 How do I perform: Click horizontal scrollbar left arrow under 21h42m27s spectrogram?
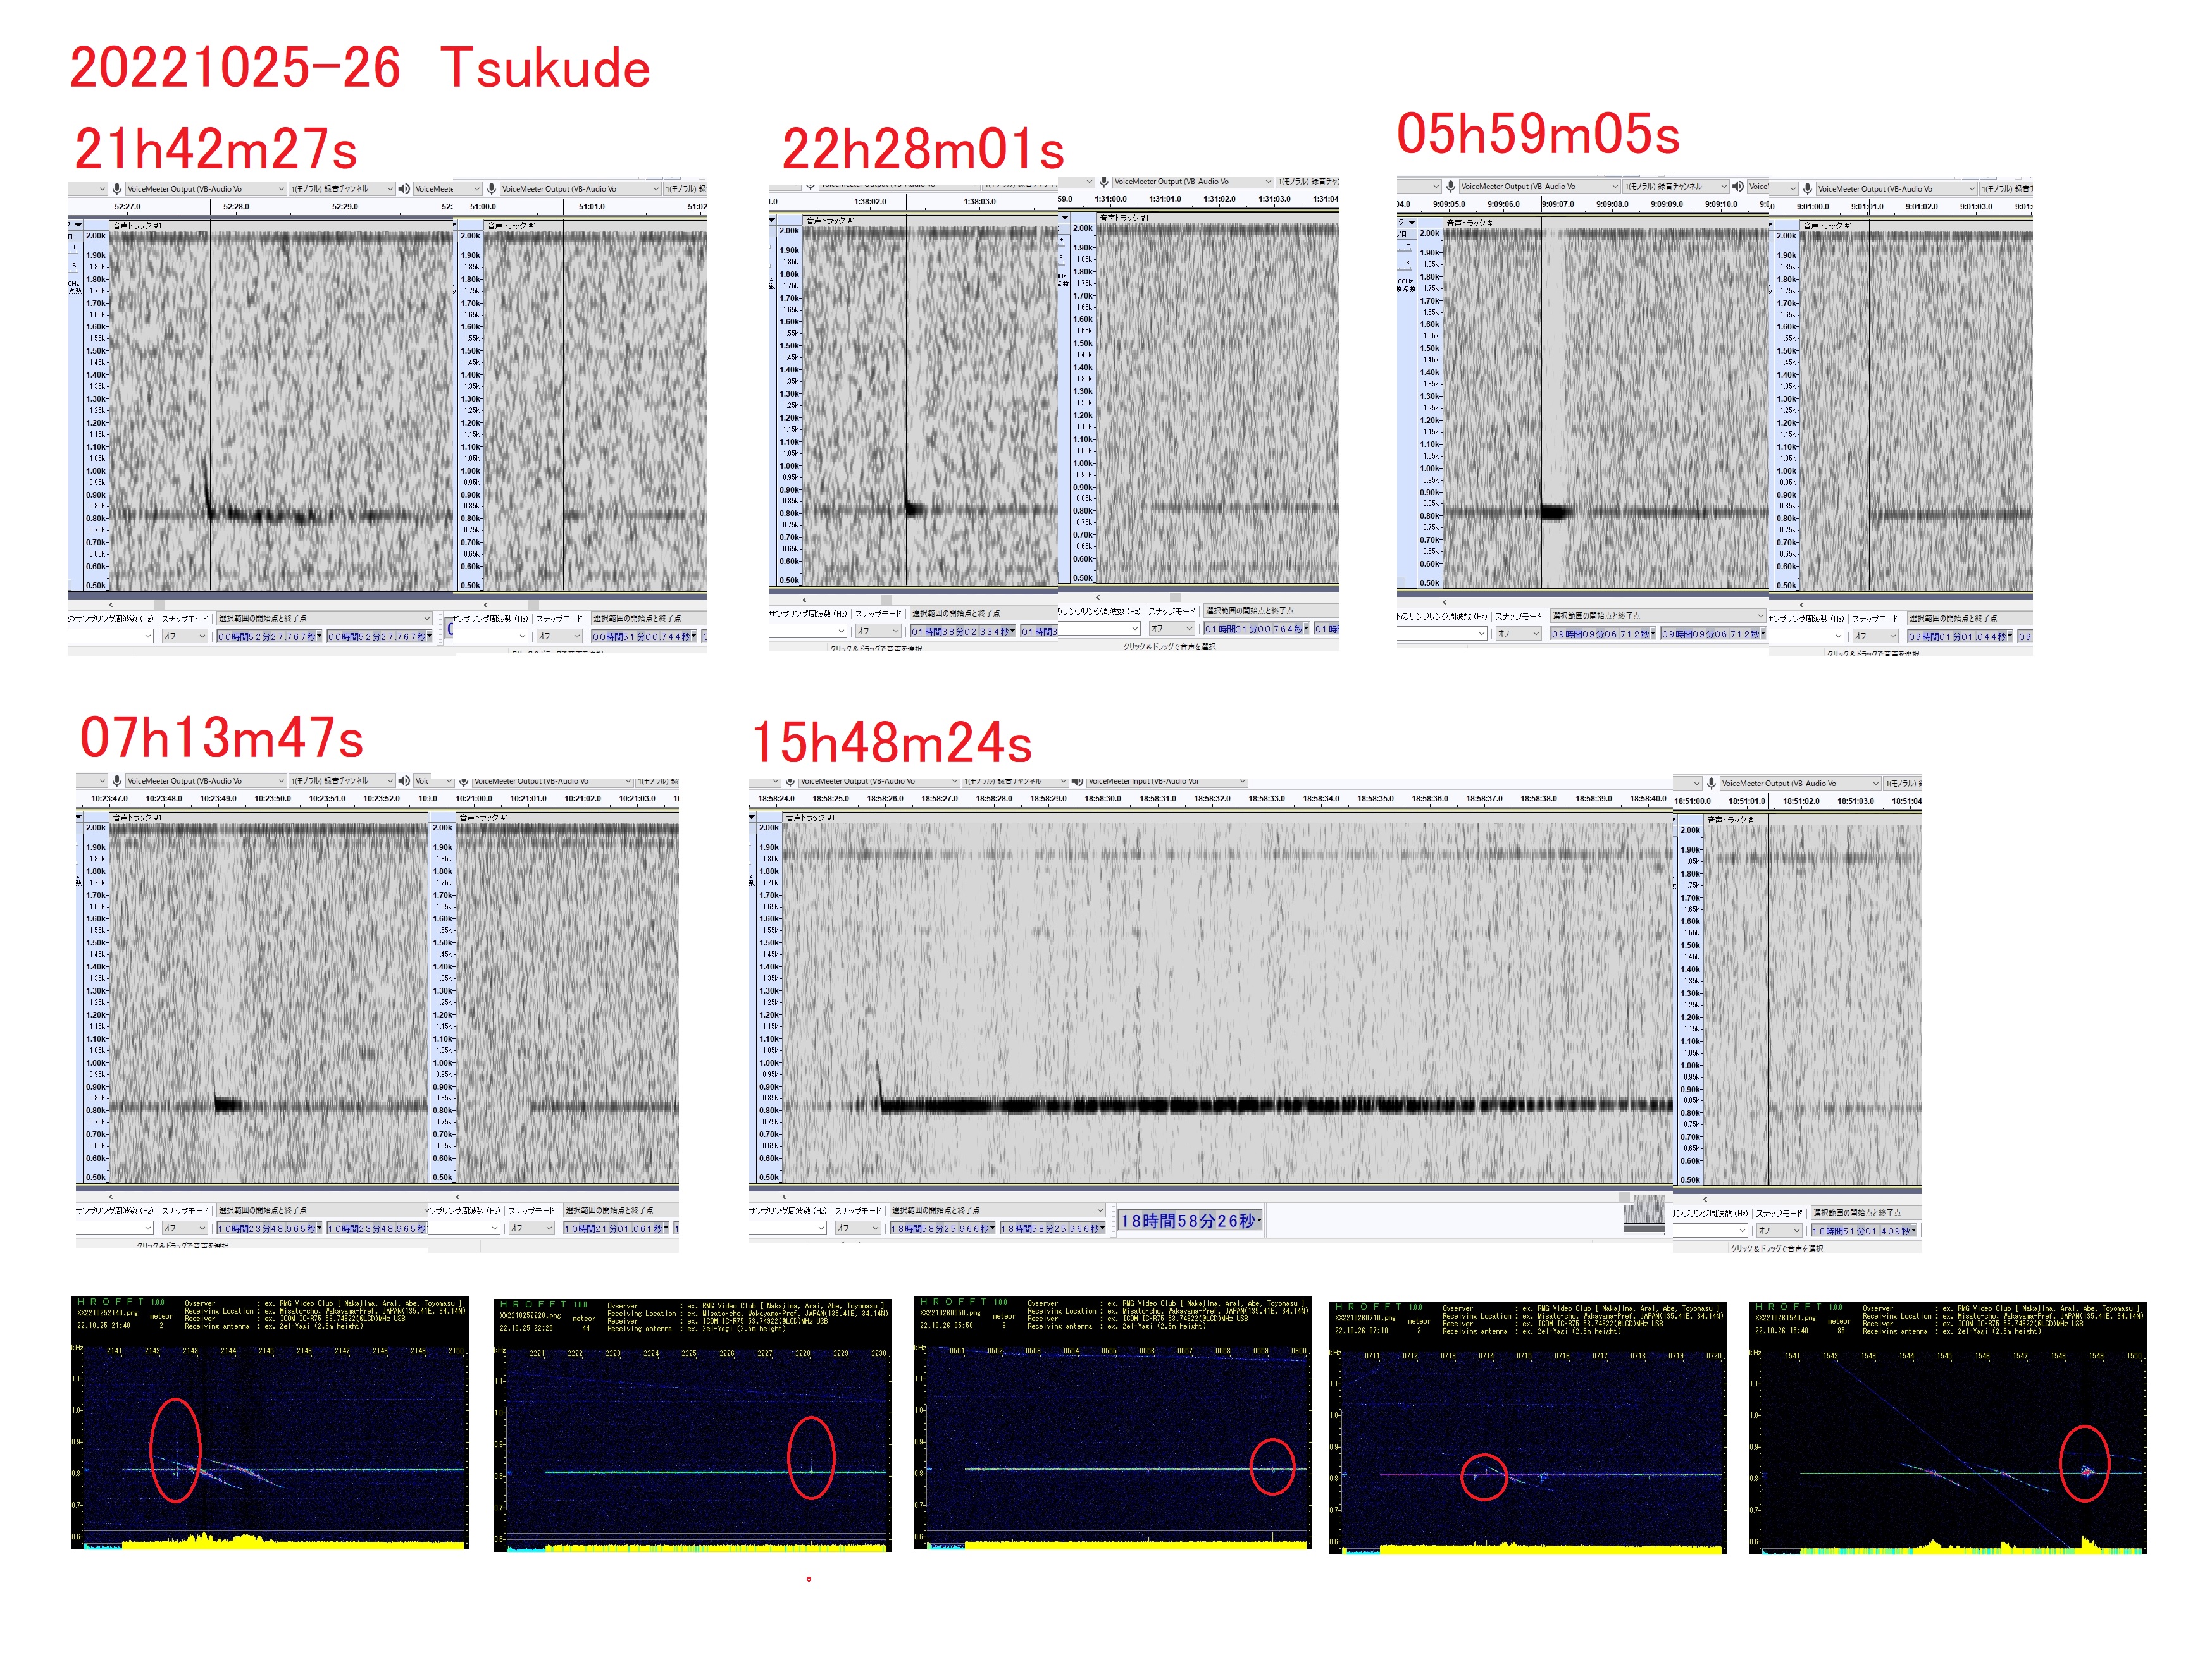click(x=111, y=605)
